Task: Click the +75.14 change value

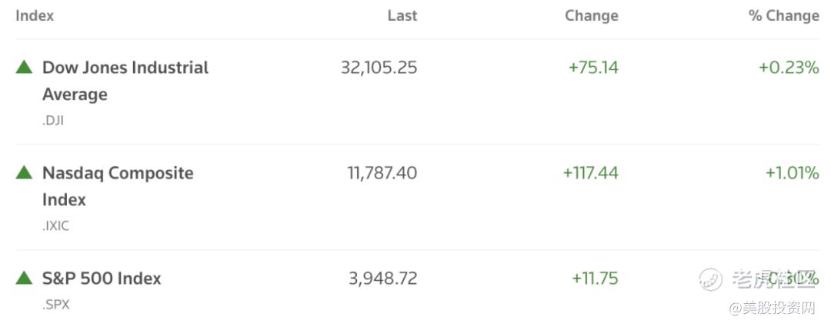Action: point(593,68)
